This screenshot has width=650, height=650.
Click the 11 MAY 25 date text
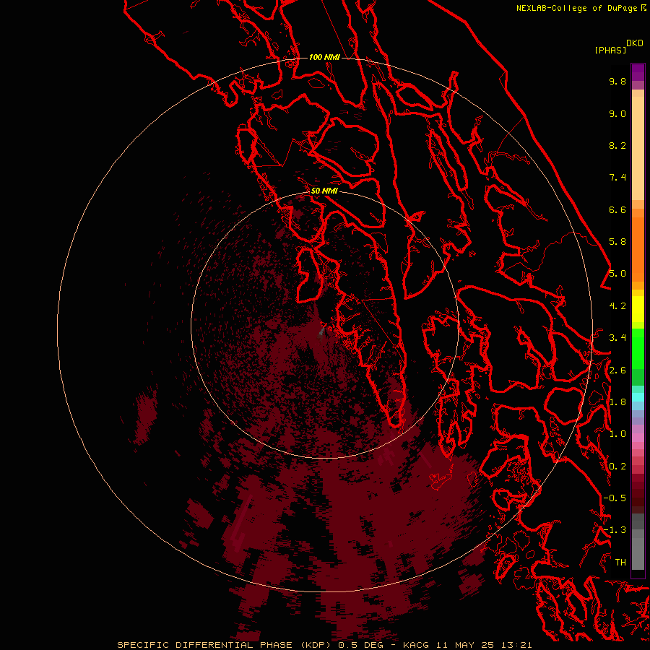pos(464,645)
